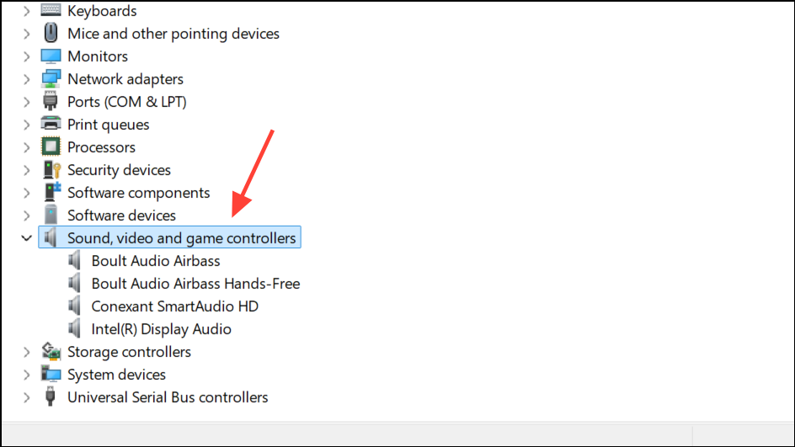Image resolution: width=795 pixels, height=447 pixels.
Task: Click the Keyboards device icon
Action: (x=51, y=11)
